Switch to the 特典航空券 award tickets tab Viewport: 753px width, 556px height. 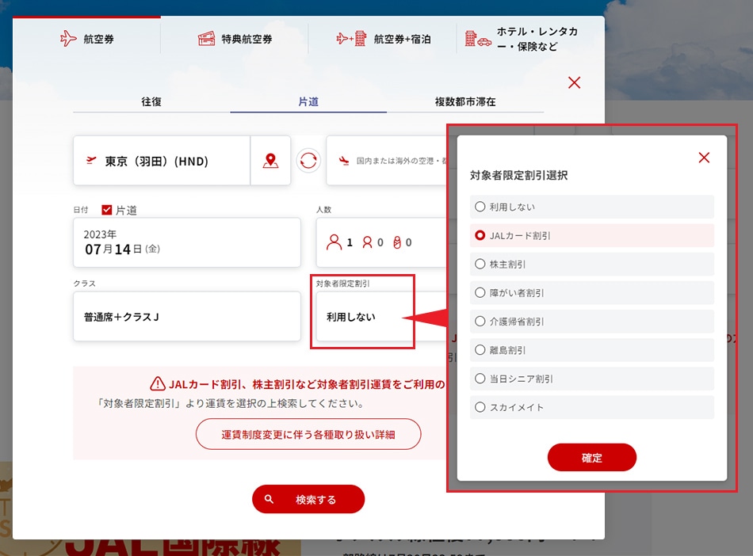point(235,38)
